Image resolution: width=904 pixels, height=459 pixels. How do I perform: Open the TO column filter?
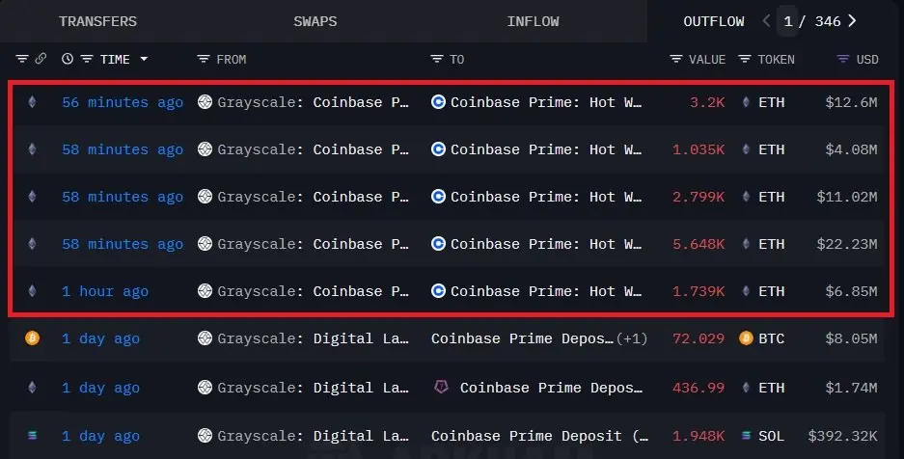(437, 59)
